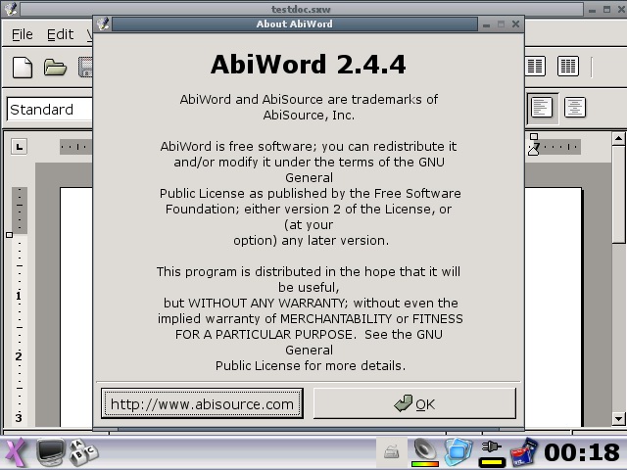Click the http://www.abisource.com link button
The width and height of the screenshot is (627, 470).
point(202,403)
